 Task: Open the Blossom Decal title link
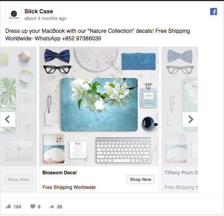pos(59,173)
